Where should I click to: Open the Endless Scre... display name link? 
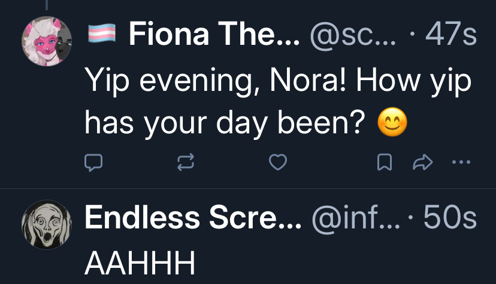192,219
